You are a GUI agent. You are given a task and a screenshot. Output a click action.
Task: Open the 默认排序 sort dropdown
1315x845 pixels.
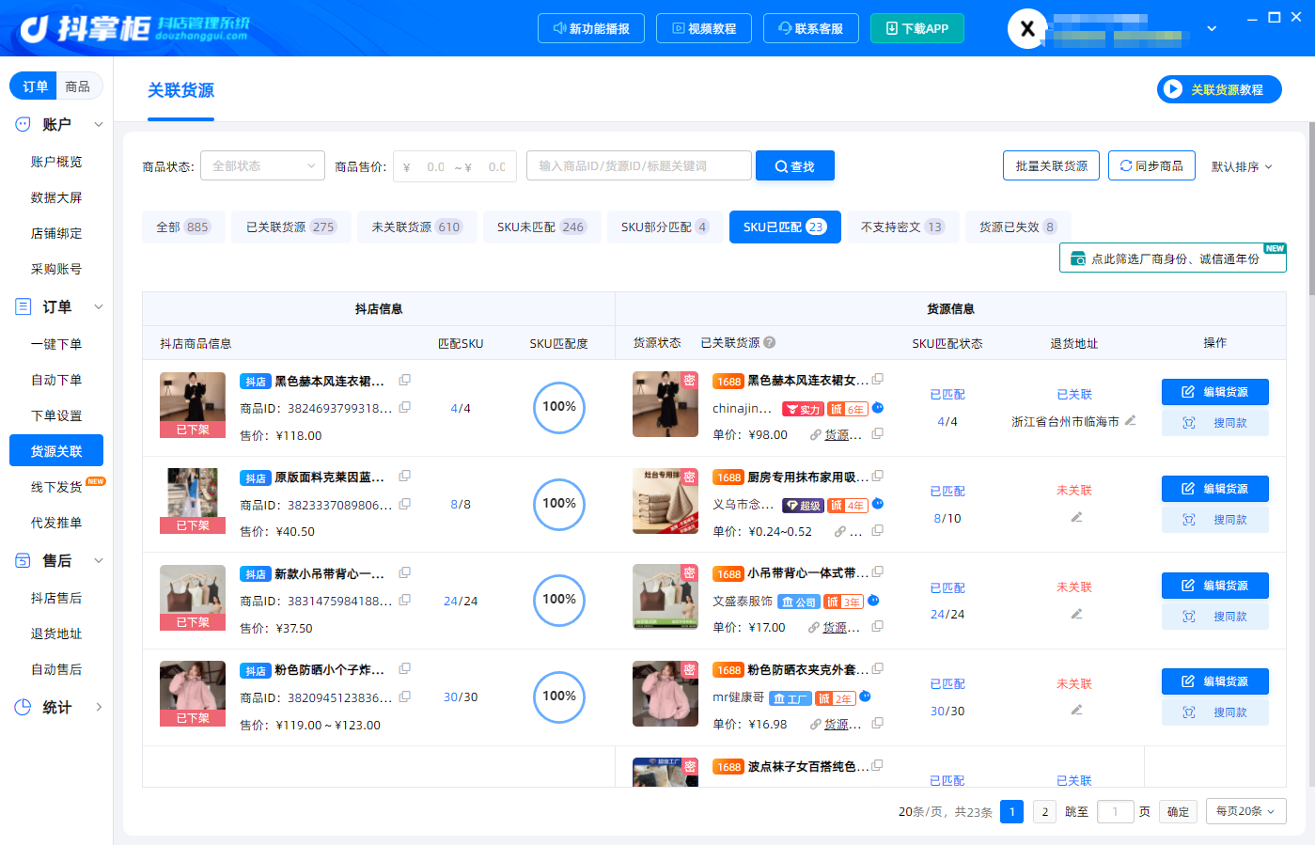click(x=1242, y=166)
